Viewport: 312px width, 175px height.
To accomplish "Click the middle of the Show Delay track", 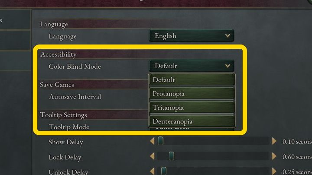I will click(213, 141).
